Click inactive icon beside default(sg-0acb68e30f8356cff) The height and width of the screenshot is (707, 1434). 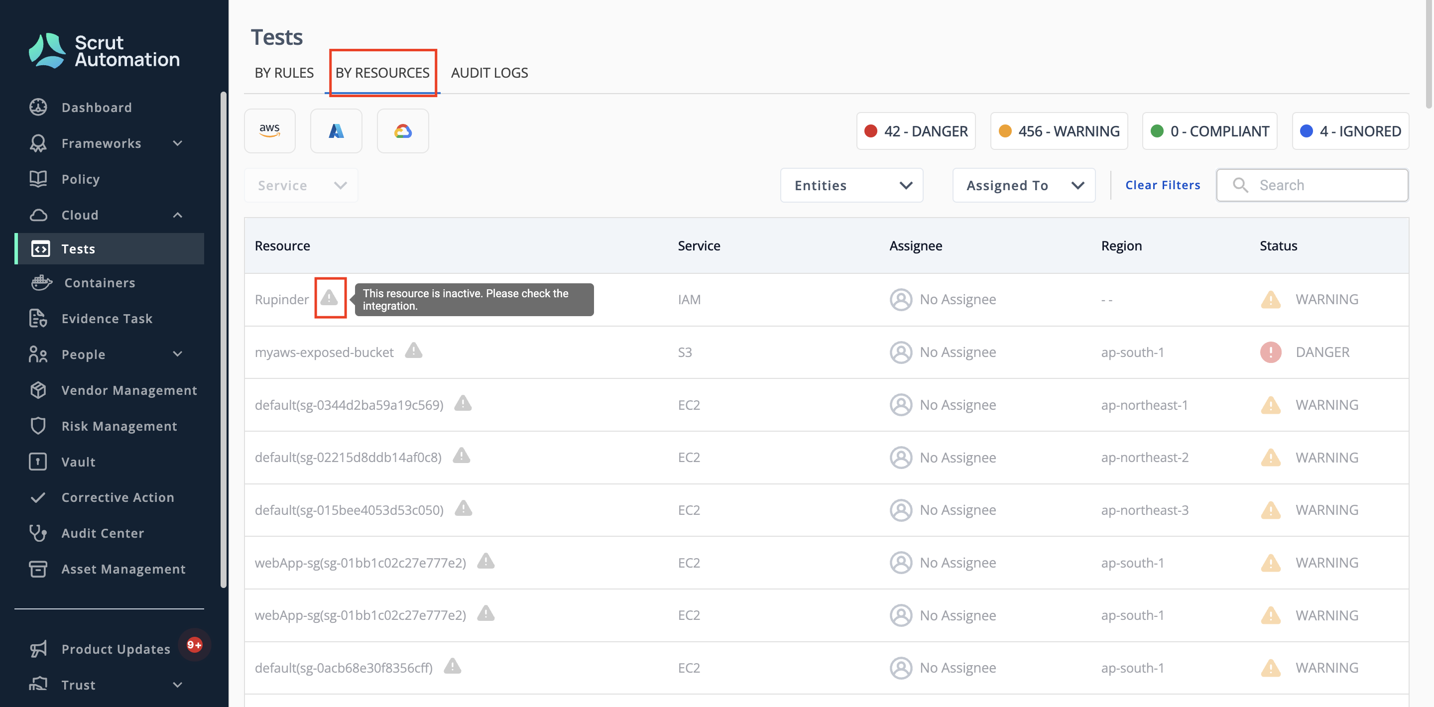coord(453,666)
